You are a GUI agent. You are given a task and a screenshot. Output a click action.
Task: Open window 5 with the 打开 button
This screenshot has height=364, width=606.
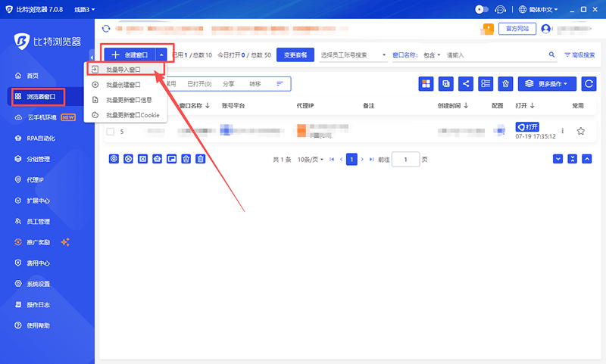(526, 126)
